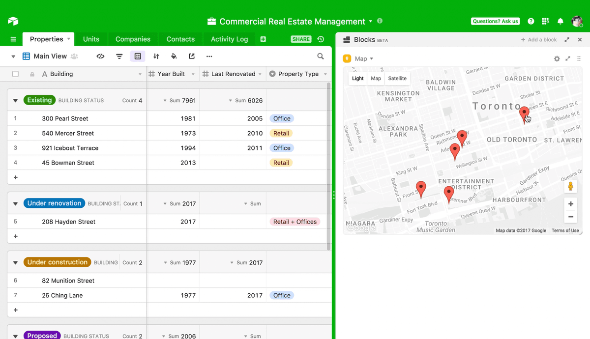This screenshot has height=339, width=590.
Task: Open Building column dropdown arrow
Action: [x=140, y=74]
